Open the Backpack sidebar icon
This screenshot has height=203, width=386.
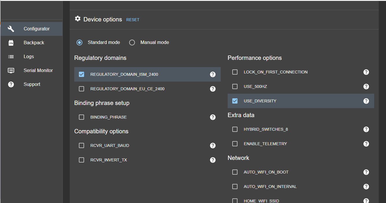click(x=11, y=43)
